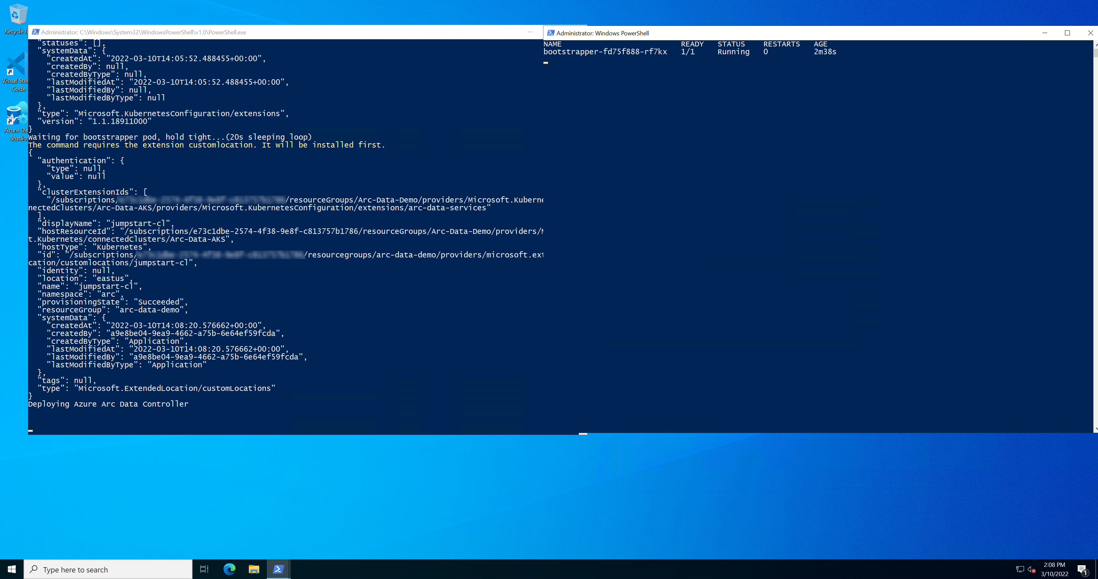Click the PowerShell icon in the left window title bar

coord(35,32)
